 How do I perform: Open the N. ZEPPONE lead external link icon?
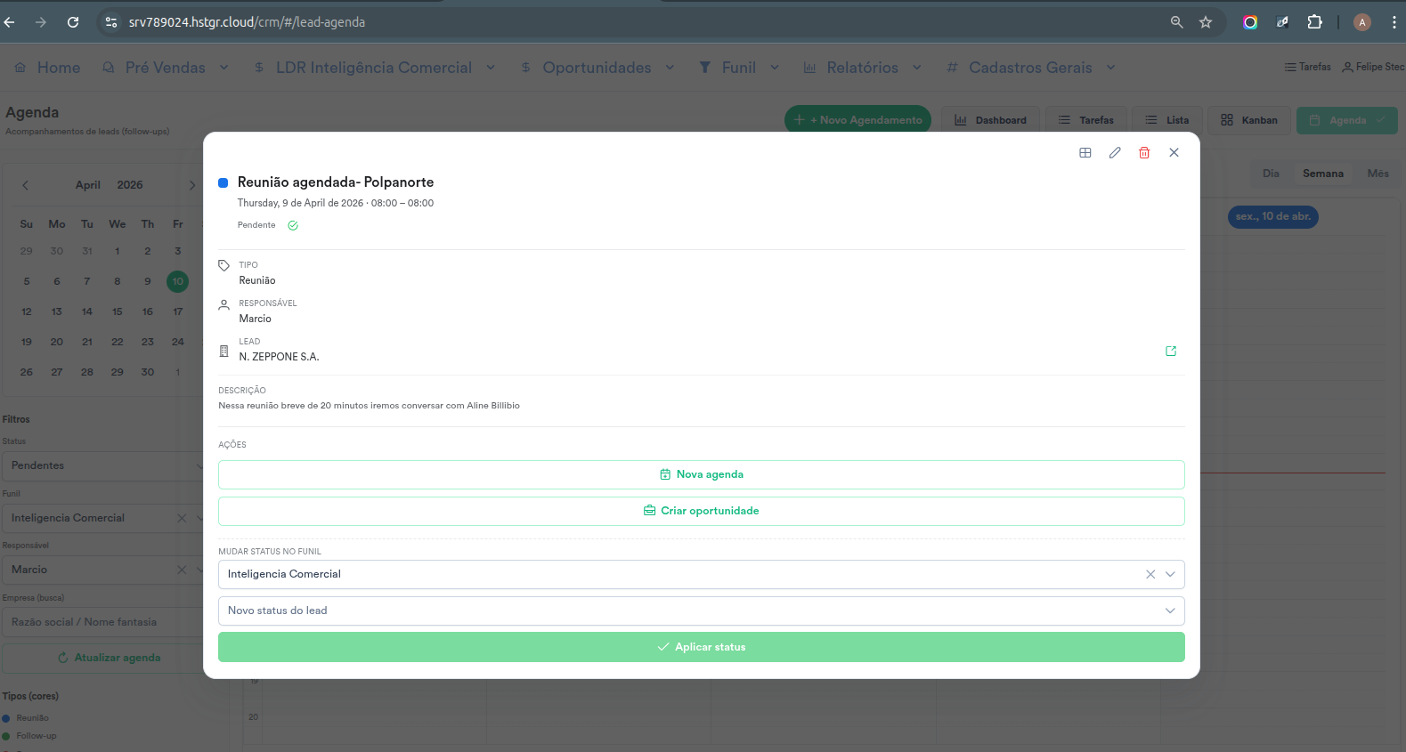coord(1171,352)
